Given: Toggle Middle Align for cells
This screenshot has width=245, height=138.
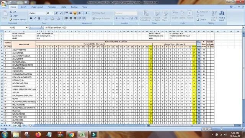Looking at the screenshot, I should click(71, 13).
